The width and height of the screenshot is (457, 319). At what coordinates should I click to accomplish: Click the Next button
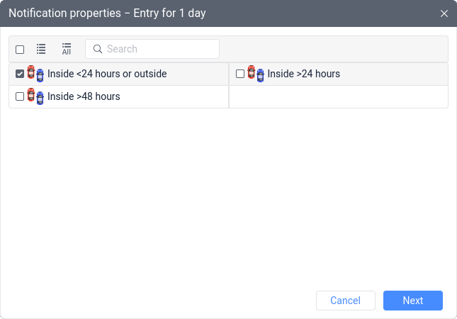click(412, 301)
